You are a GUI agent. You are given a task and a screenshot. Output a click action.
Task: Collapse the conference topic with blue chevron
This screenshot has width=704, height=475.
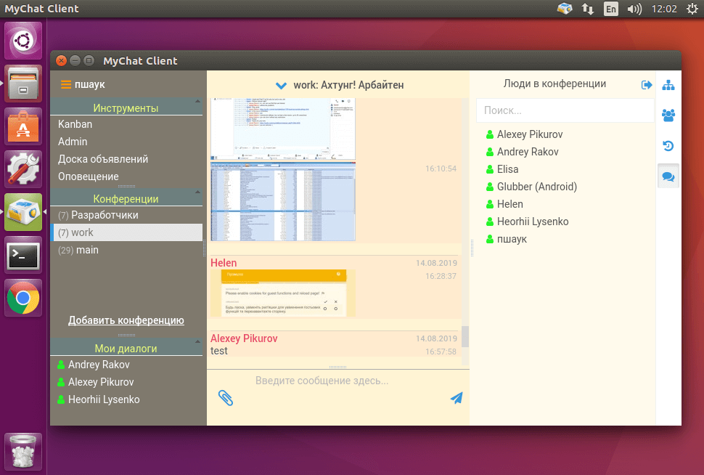[x=281, y=84]
